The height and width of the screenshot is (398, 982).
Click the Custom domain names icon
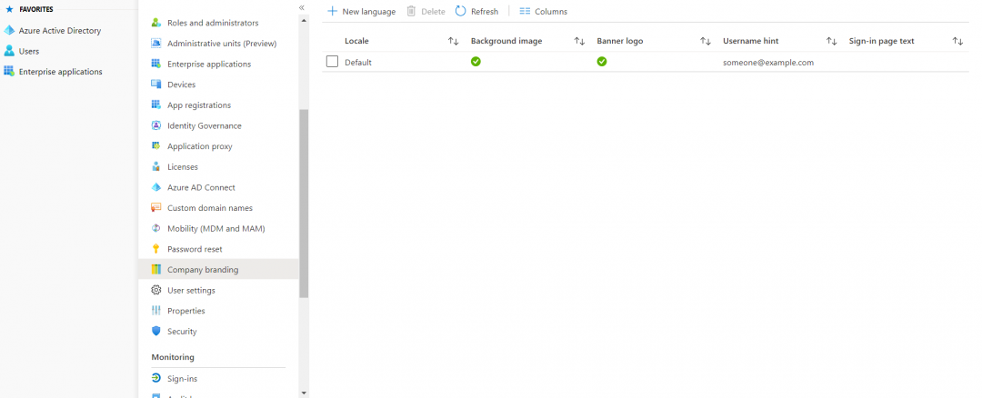pyautogui.click(x=156, y=208)
